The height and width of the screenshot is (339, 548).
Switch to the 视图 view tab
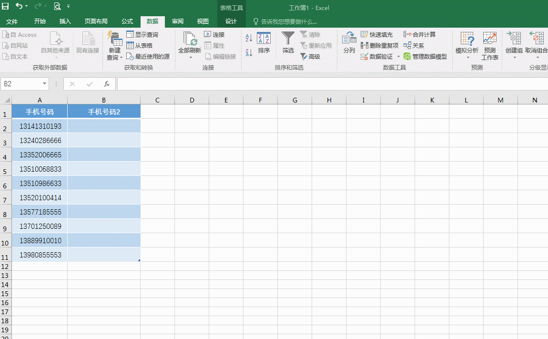(x=203, y=21)
